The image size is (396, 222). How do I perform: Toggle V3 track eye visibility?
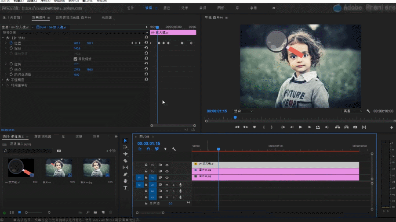pyautogui.click(x=167, y=165)
